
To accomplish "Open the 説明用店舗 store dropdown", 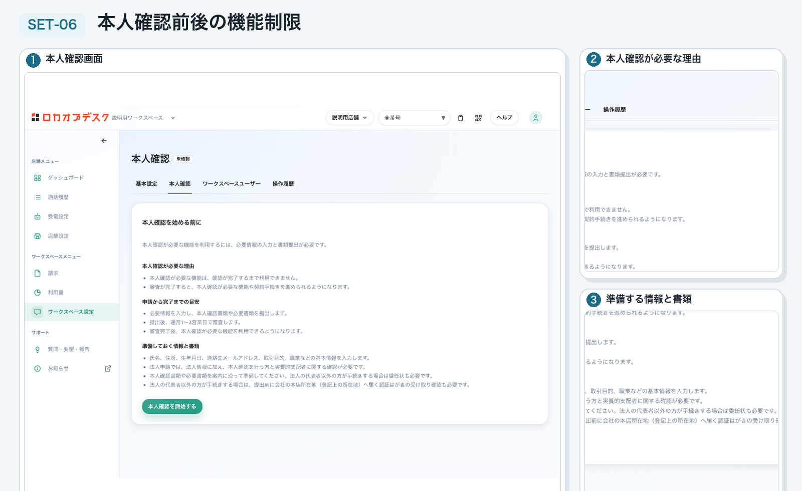I will click(350, 118).
